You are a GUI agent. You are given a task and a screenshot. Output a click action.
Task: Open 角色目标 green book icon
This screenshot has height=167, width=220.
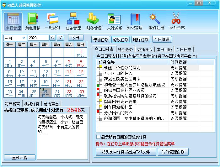[x=33, y=21]
